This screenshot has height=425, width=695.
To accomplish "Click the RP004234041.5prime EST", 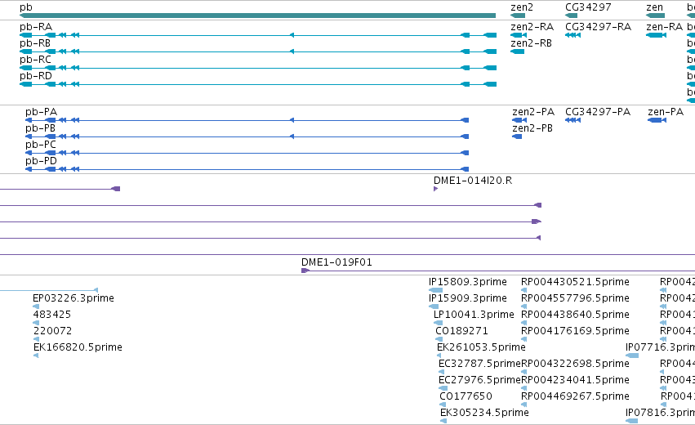I will coord(524,388).
